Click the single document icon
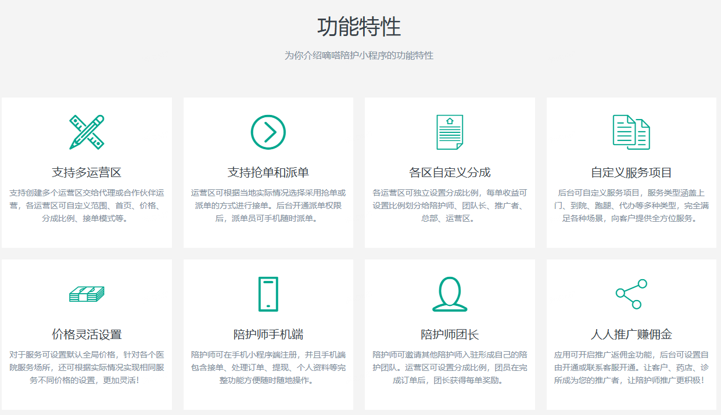The width and height of the screenshot is (721, 415). tap(450, 132)
